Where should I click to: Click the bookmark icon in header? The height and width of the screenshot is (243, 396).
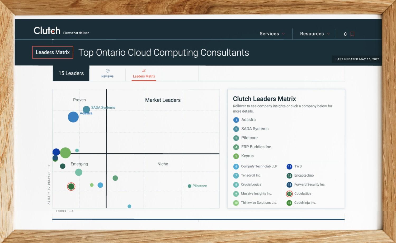352,34
